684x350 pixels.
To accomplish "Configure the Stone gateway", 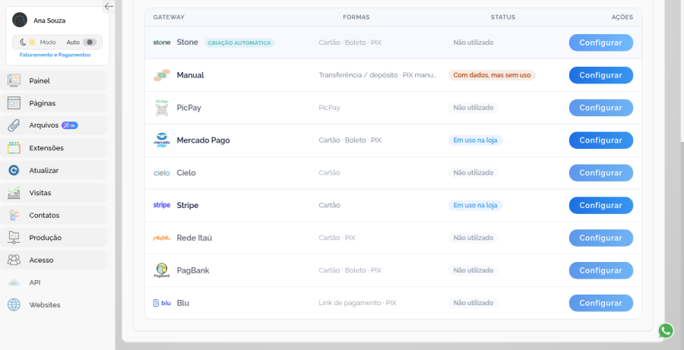I will pos(600,43).
